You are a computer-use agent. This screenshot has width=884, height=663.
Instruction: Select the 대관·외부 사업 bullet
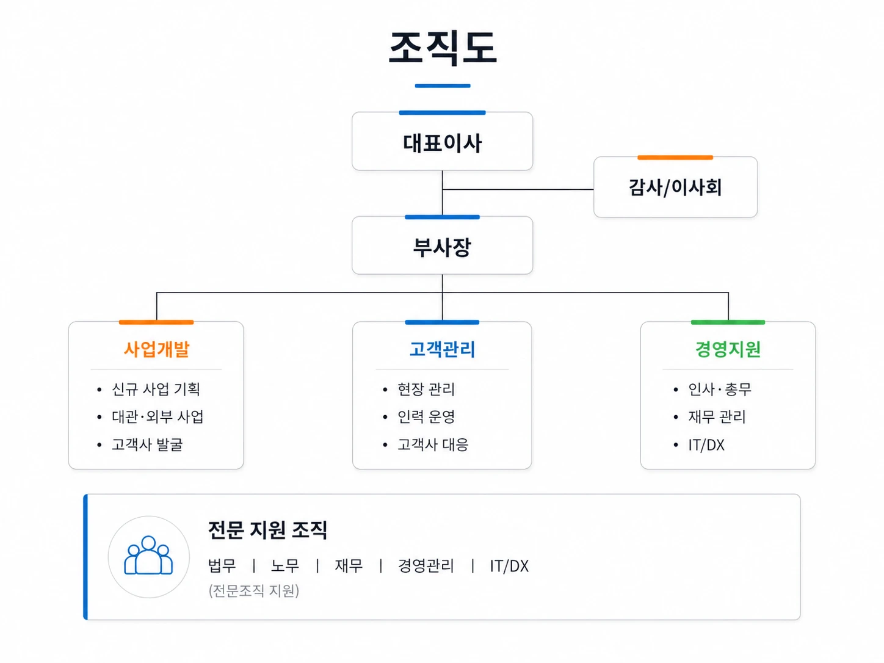coord(158,416)
